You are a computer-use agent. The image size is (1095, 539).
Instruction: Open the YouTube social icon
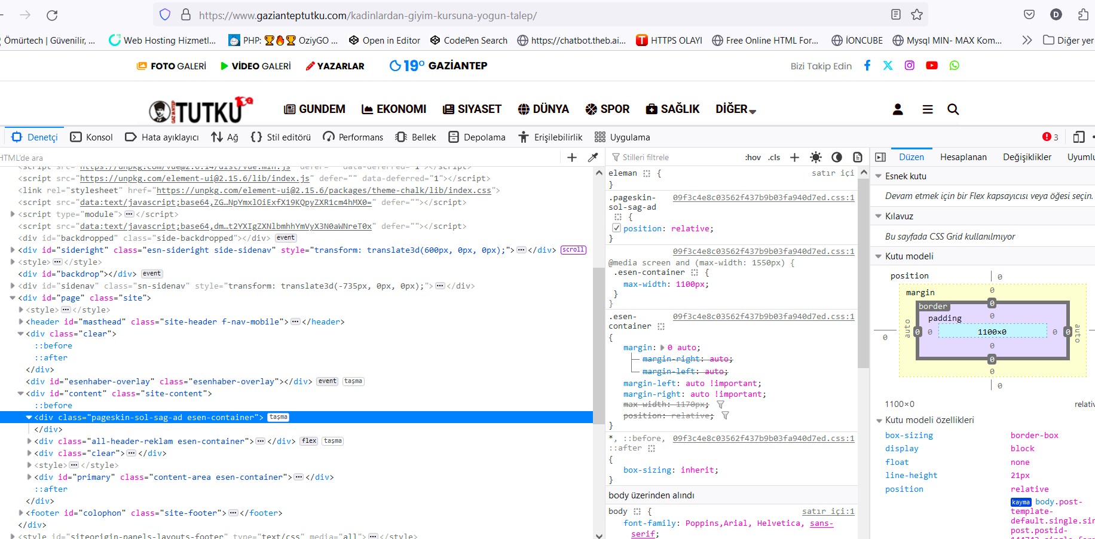click(932, 65)
